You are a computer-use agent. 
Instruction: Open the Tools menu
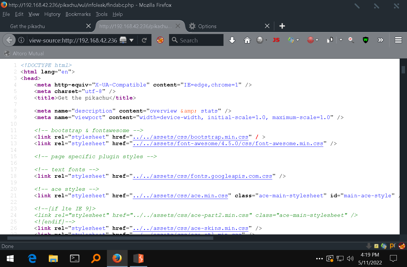pyautogui.click(x=102, y=14)
